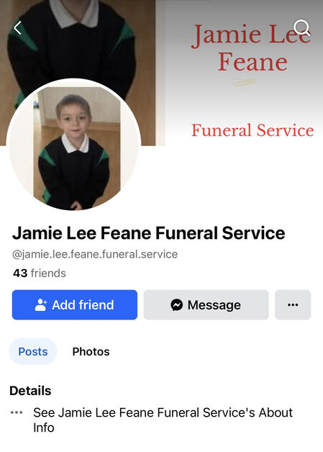Click the ellipsis icon beside About Info
The image size is (323, 452).
click(17, 412)
